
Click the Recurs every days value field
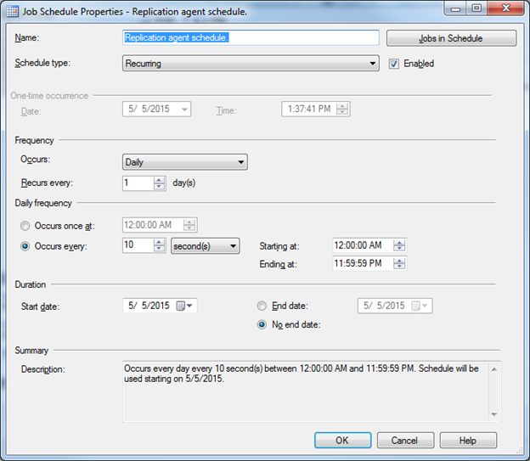(138, 183)
